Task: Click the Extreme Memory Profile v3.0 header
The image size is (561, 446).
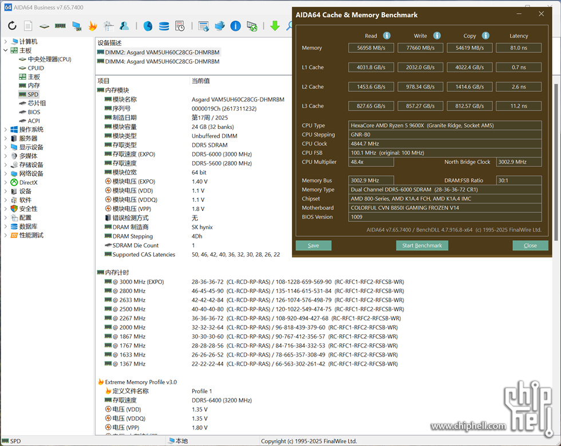Action: [137, 382]
